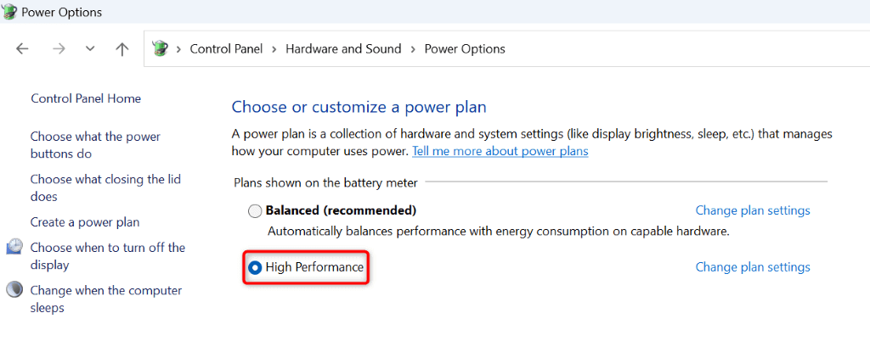Click the address bar Control Panel icon
The width and height of the screenshot is (870, 341).
pyautogui.click(x=160, y=49)
